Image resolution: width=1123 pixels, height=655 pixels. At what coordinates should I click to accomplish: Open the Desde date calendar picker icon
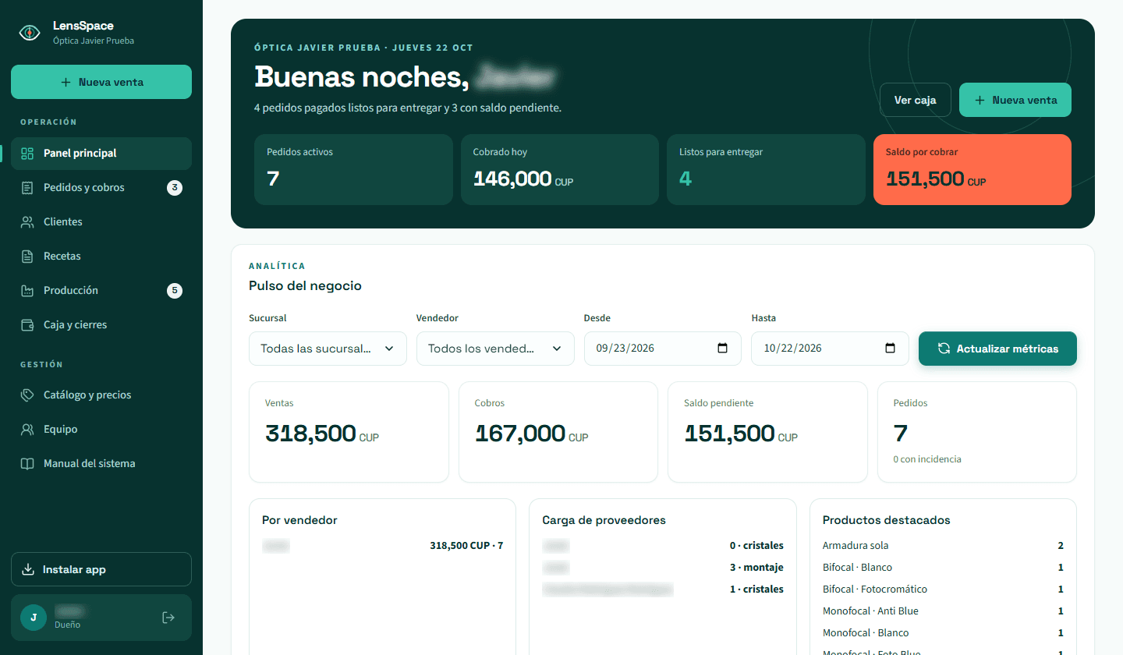pyautogui.click(x=722, y=349)
